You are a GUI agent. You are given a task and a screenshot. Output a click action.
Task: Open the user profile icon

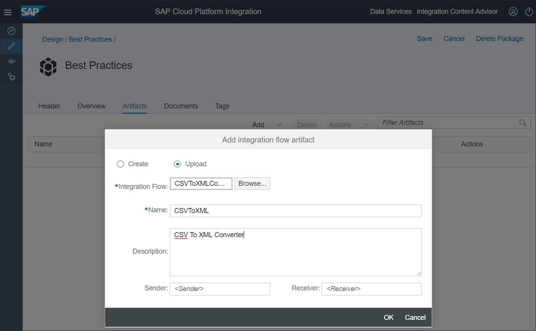tap(513, 11)
